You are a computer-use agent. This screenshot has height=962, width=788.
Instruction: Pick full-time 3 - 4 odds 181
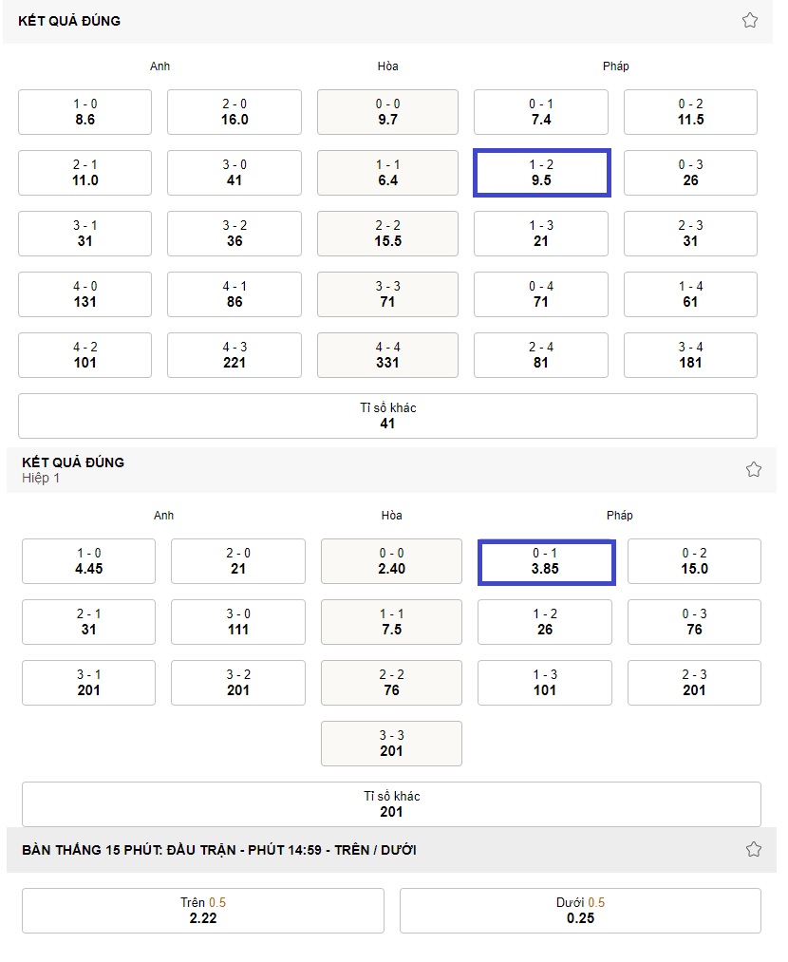(690, 355)
